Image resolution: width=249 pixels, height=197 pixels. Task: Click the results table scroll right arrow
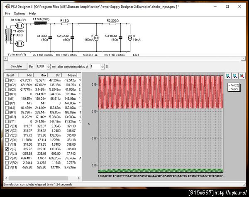pyautogui.click(x=78, y=178)
